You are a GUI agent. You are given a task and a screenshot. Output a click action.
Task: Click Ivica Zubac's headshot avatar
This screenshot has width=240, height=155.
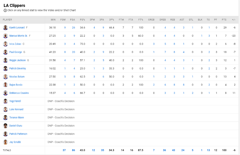point(5,44)
